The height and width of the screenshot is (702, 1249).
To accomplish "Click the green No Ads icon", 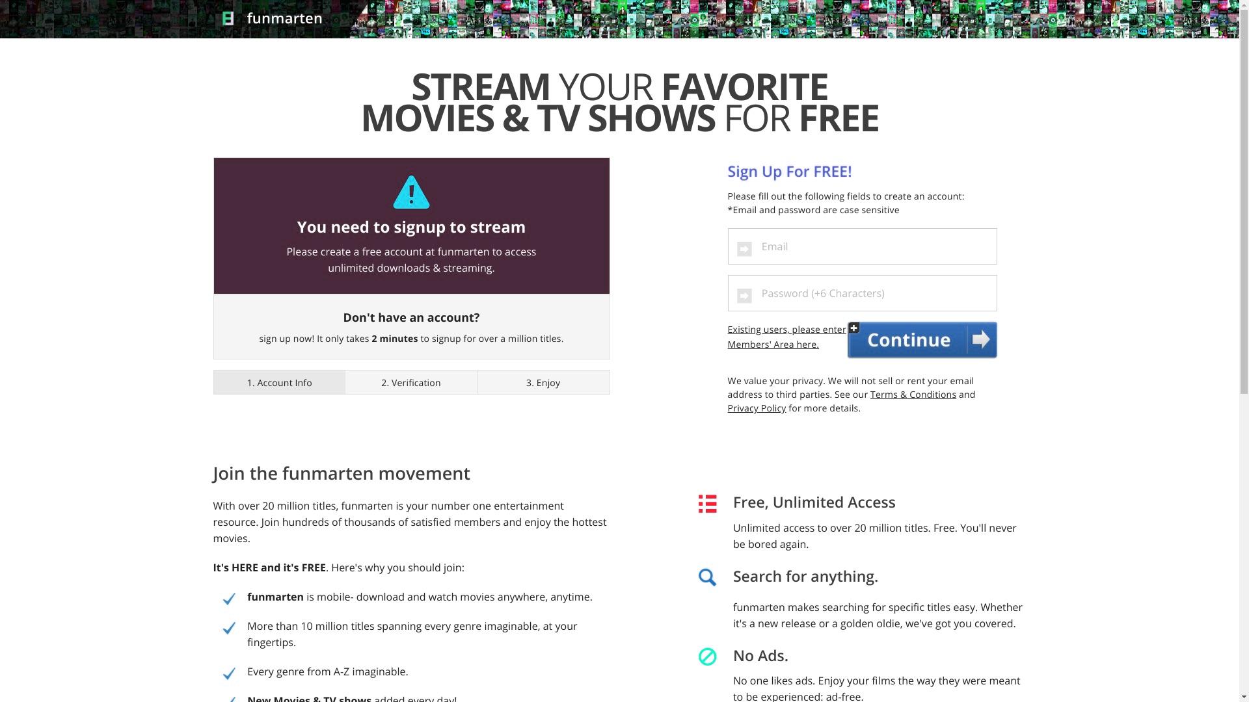I will tap(707, 656).
